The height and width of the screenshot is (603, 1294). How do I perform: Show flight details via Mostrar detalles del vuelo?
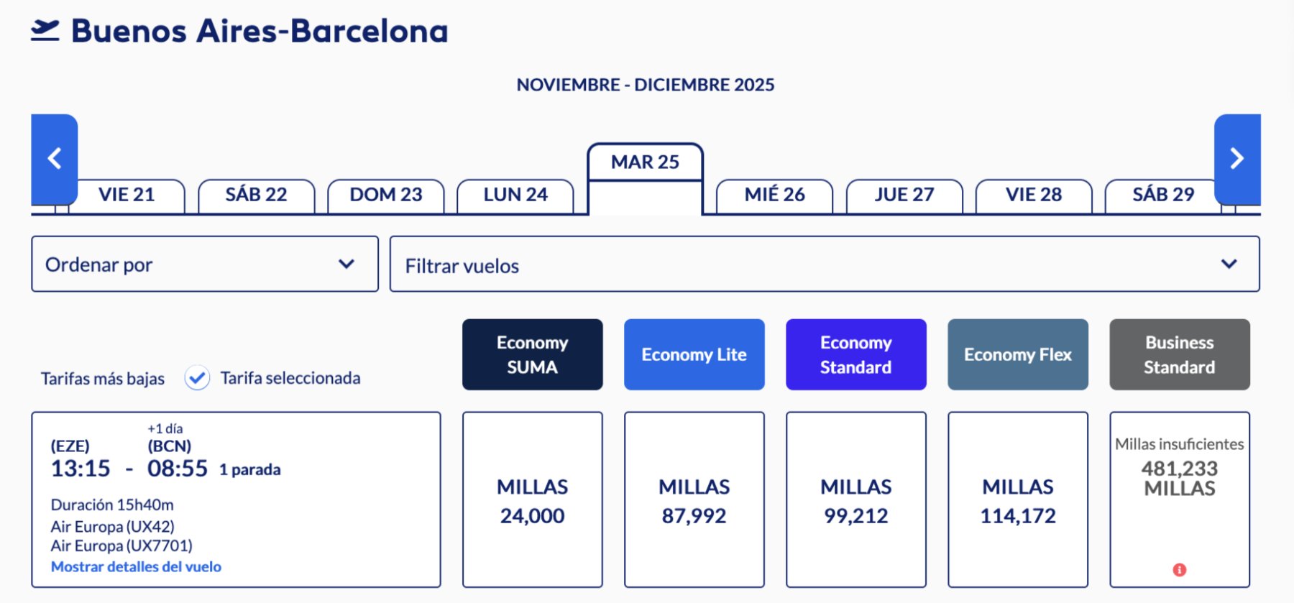(x=136, y=567)
